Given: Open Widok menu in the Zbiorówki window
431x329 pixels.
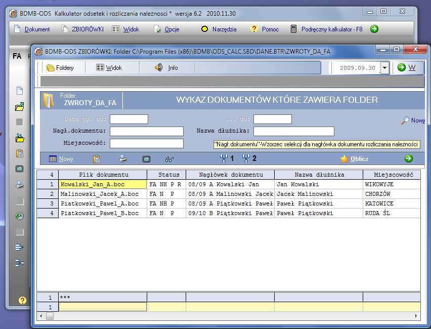Looking at the screenshot, I should 109,68.
